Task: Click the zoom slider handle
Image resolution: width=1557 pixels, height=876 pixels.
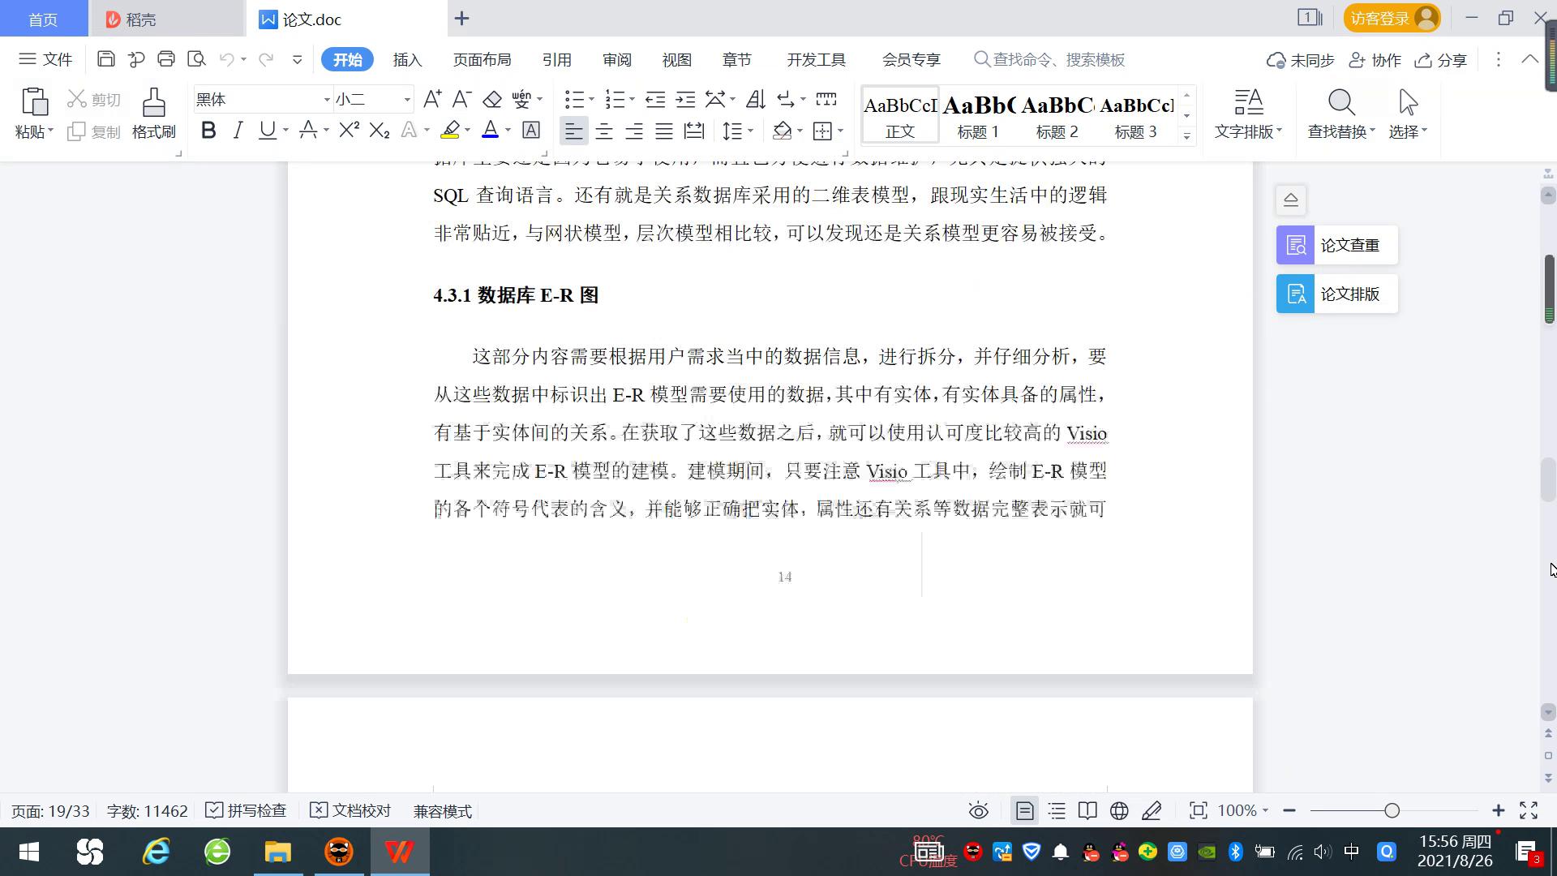Action: (1392, 811)
